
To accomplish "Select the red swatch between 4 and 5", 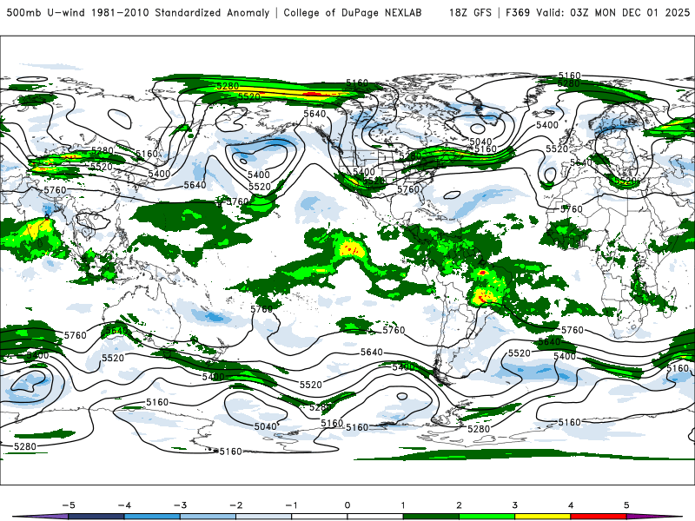I will [599, 517].
